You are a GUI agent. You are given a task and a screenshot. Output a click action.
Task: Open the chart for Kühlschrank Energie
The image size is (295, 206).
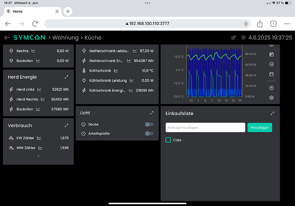coord(131,90)
